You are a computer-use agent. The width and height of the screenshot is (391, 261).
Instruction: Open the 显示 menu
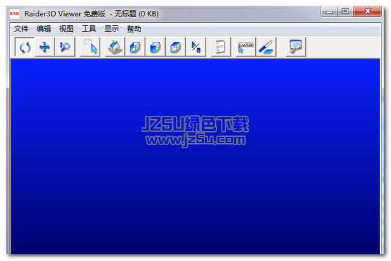[x=112, y=29]
